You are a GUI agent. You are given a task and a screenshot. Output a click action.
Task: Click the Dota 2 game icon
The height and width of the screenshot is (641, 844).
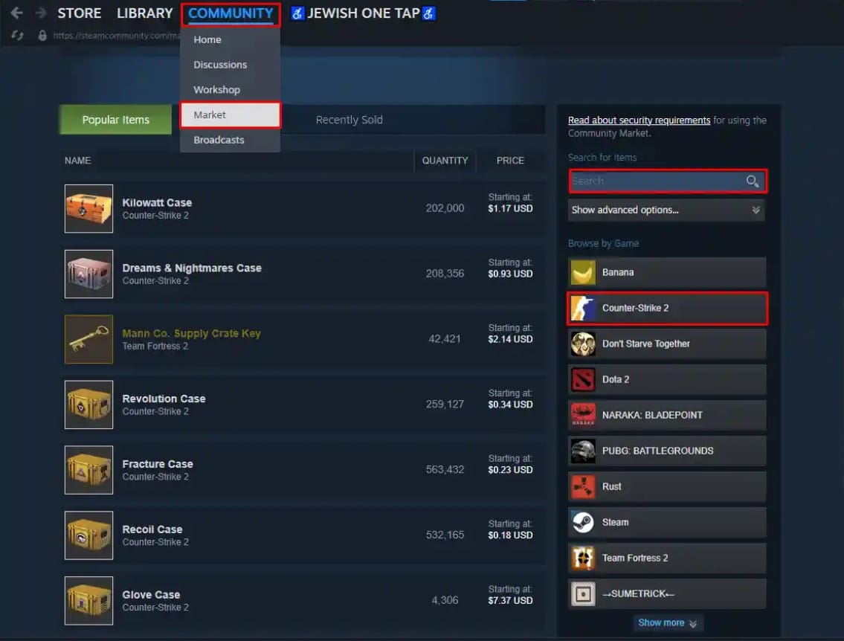[x=583, y=379]
